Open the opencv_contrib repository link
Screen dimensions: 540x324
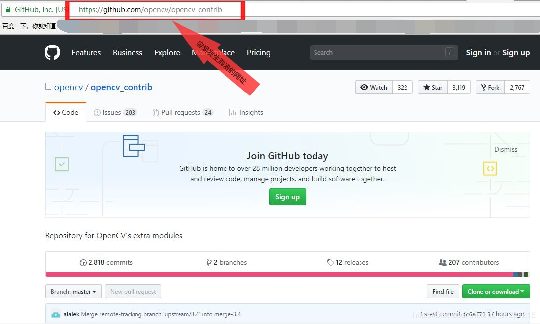121,87
